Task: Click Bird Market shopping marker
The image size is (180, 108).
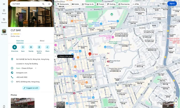Action: [x=118, y=21]
